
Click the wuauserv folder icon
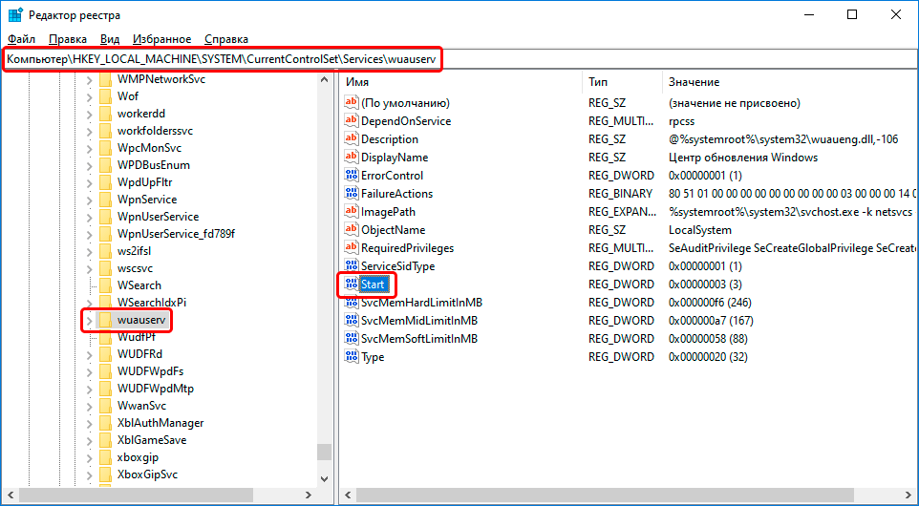click(105, 320)
